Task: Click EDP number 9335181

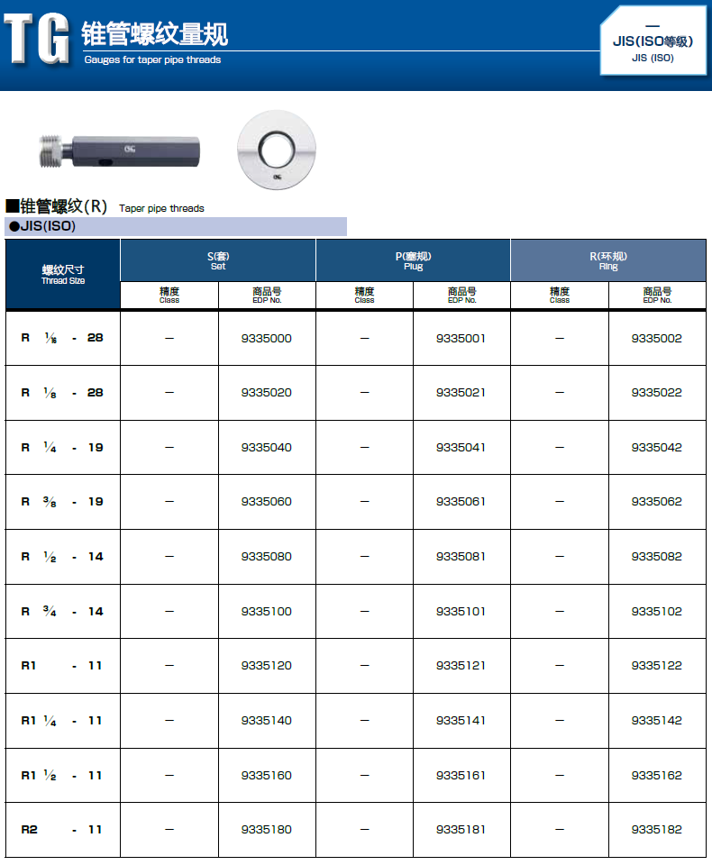Action: pos(461,830)
